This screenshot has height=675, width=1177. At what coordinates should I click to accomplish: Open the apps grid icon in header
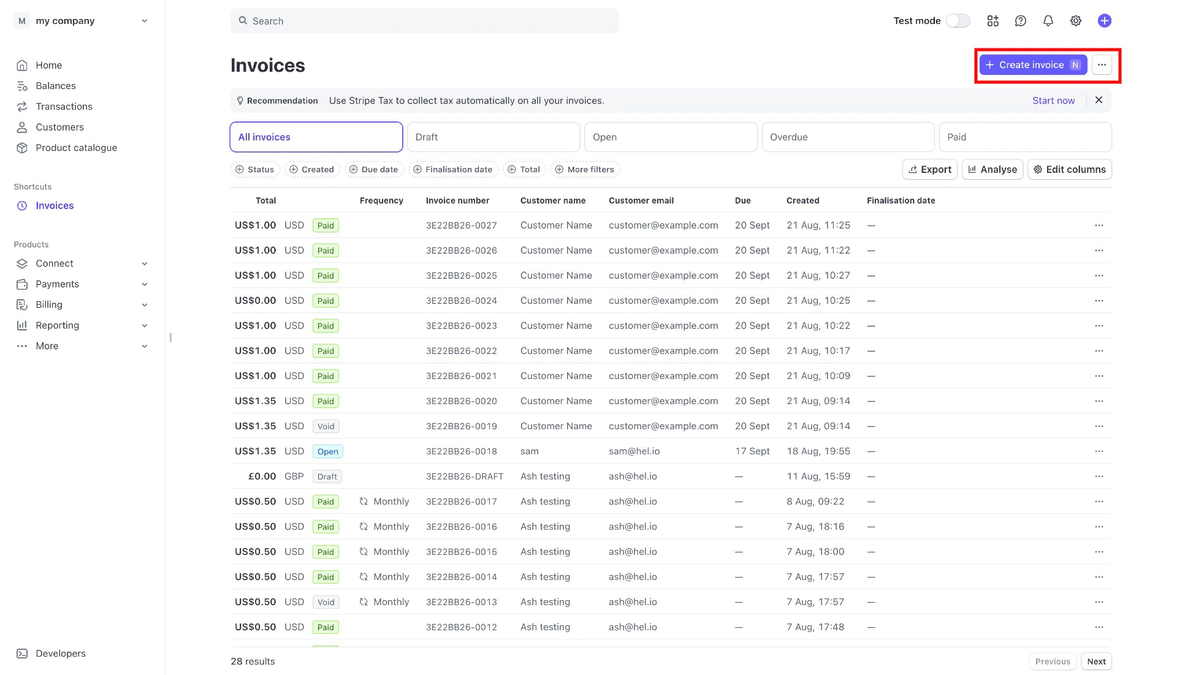(x=992, y=21)
